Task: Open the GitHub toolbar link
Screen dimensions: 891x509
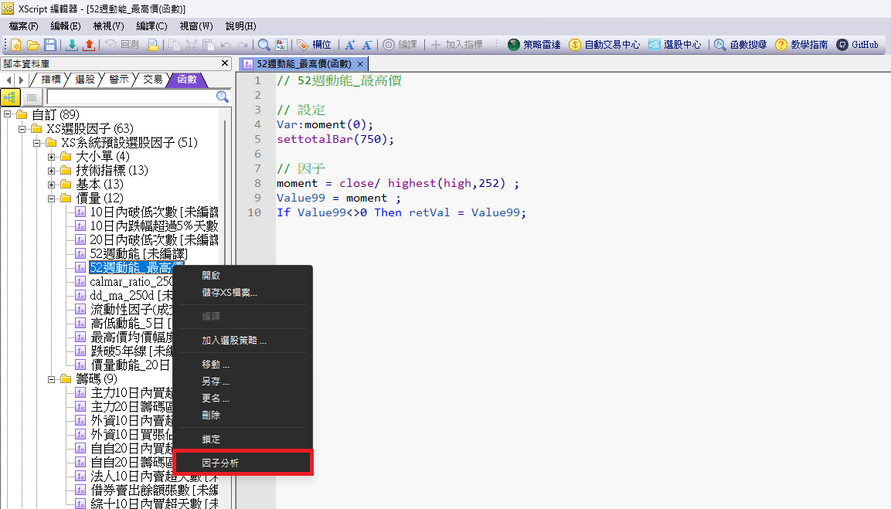Action: point(858,45)
